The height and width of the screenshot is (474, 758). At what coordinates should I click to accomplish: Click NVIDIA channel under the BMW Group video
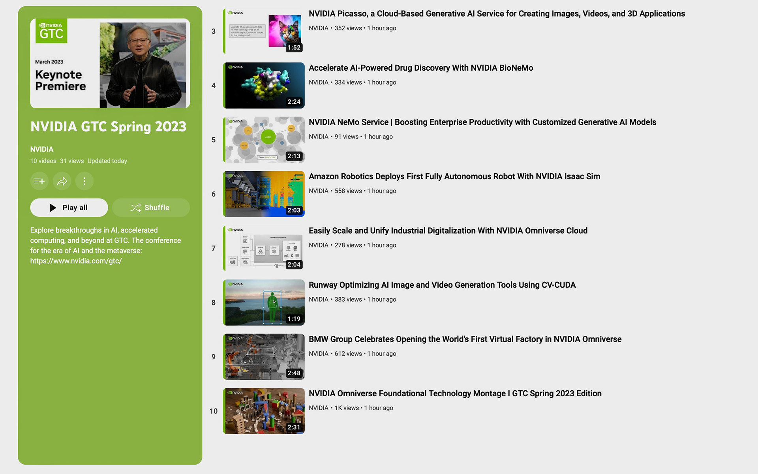click(x=319, y=354)
